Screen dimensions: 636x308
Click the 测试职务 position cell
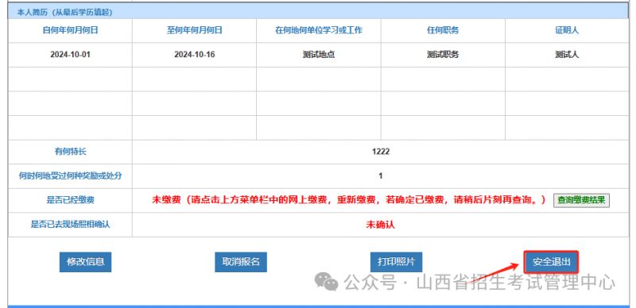point(443,55)
